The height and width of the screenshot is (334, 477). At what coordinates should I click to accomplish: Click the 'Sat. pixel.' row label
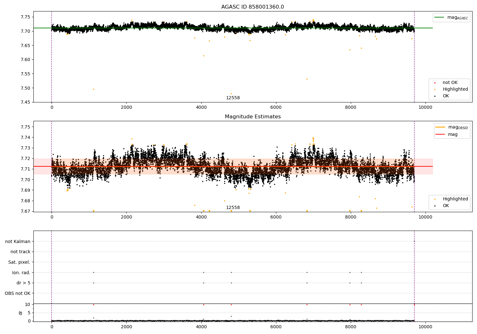click(x=19, y=262)
